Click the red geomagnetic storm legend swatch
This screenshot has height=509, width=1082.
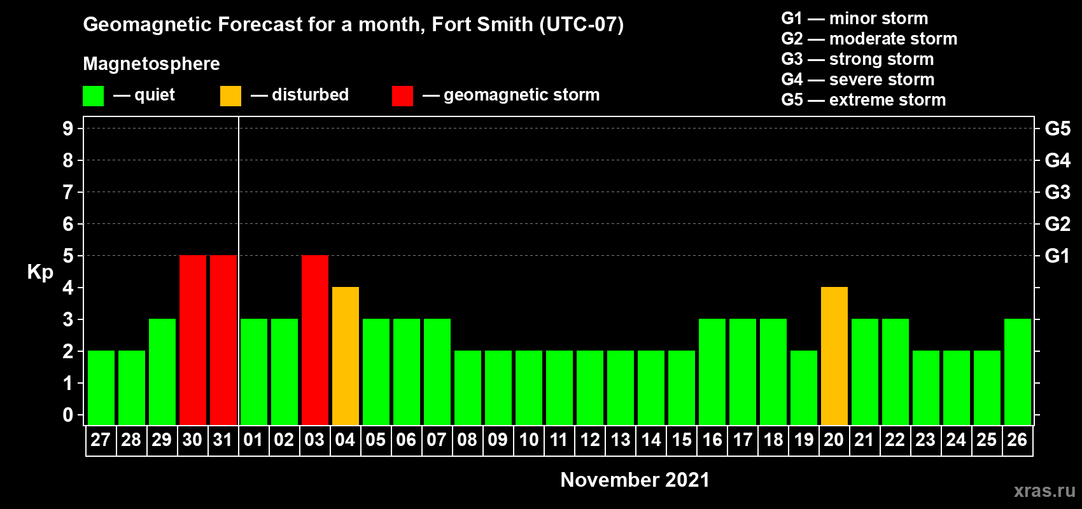coord(402,96)
